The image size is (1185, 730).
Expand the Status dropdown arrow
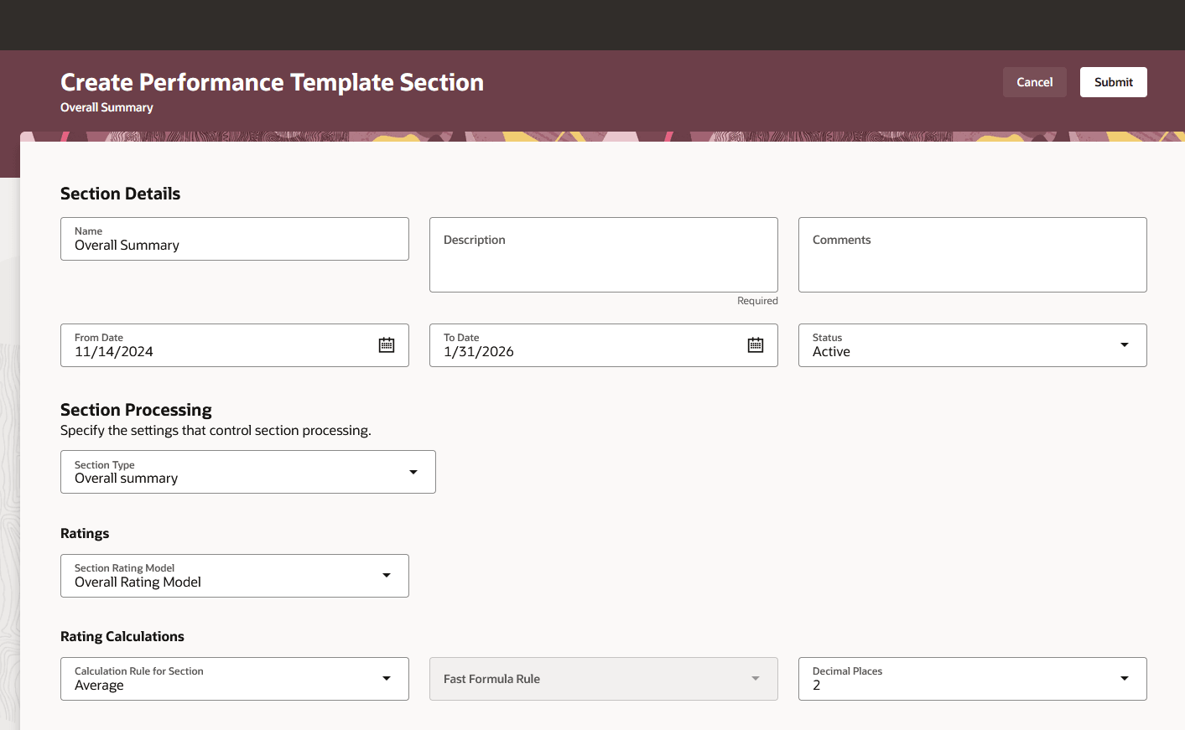pos(1125,345)
